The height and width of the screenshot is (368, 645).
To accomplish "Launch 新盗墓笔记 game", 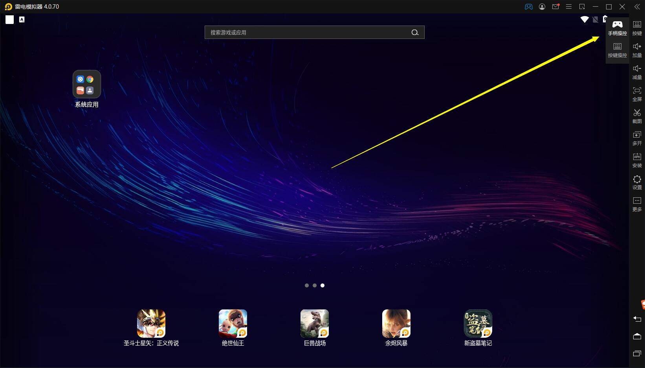I will click(x=478, y=328).
